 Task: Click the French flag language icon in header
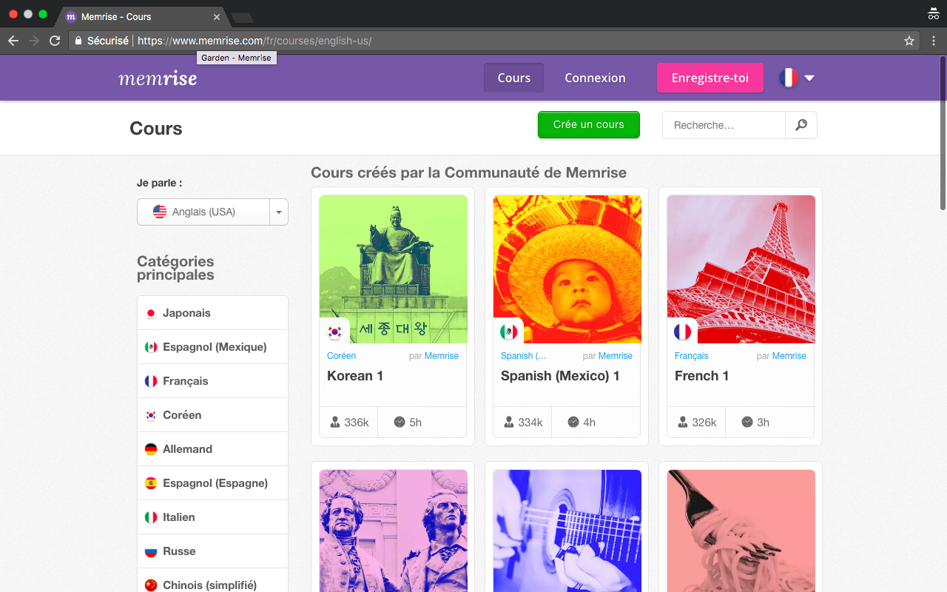[789, 78]
